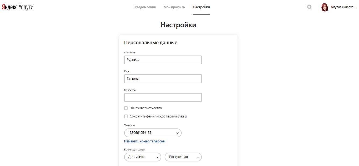Click the Яндекс Услуги logo
The width and height of the screenshot is (359, 166).
click(18, 7)
